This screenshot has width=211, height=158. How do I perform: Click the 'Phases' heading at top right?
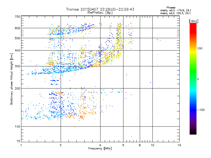(171, 8)
